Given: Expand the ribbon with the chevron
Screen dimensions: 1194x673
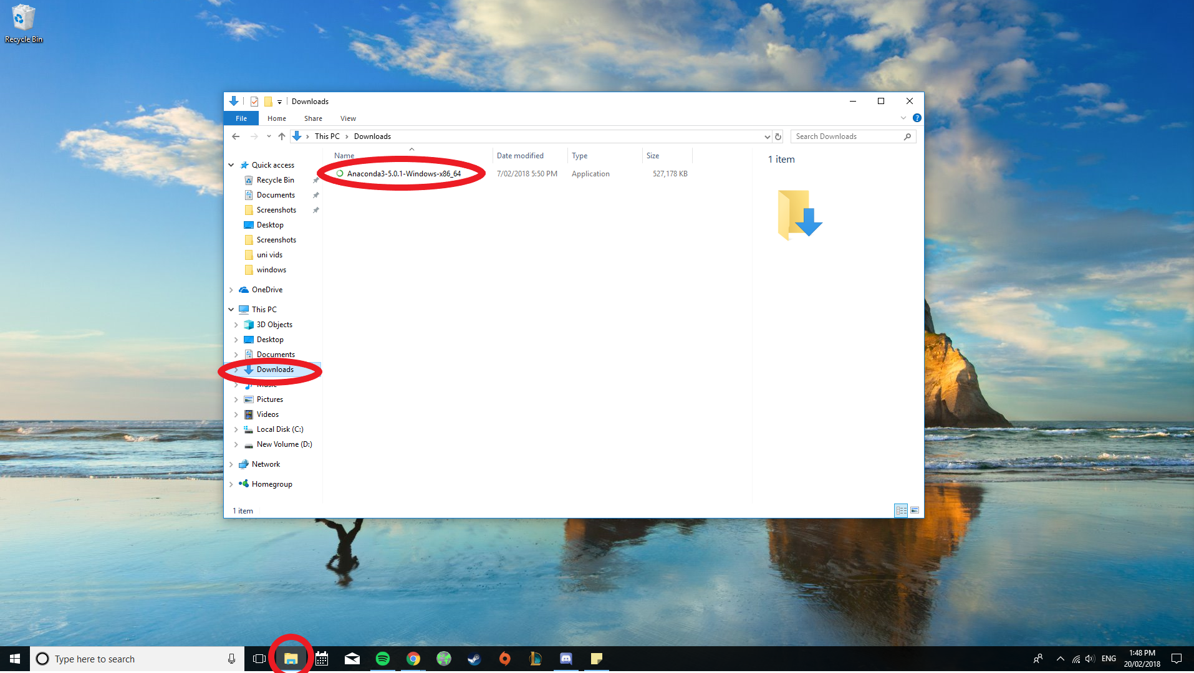Looking at the screenshot, I should tap(903, 118).
